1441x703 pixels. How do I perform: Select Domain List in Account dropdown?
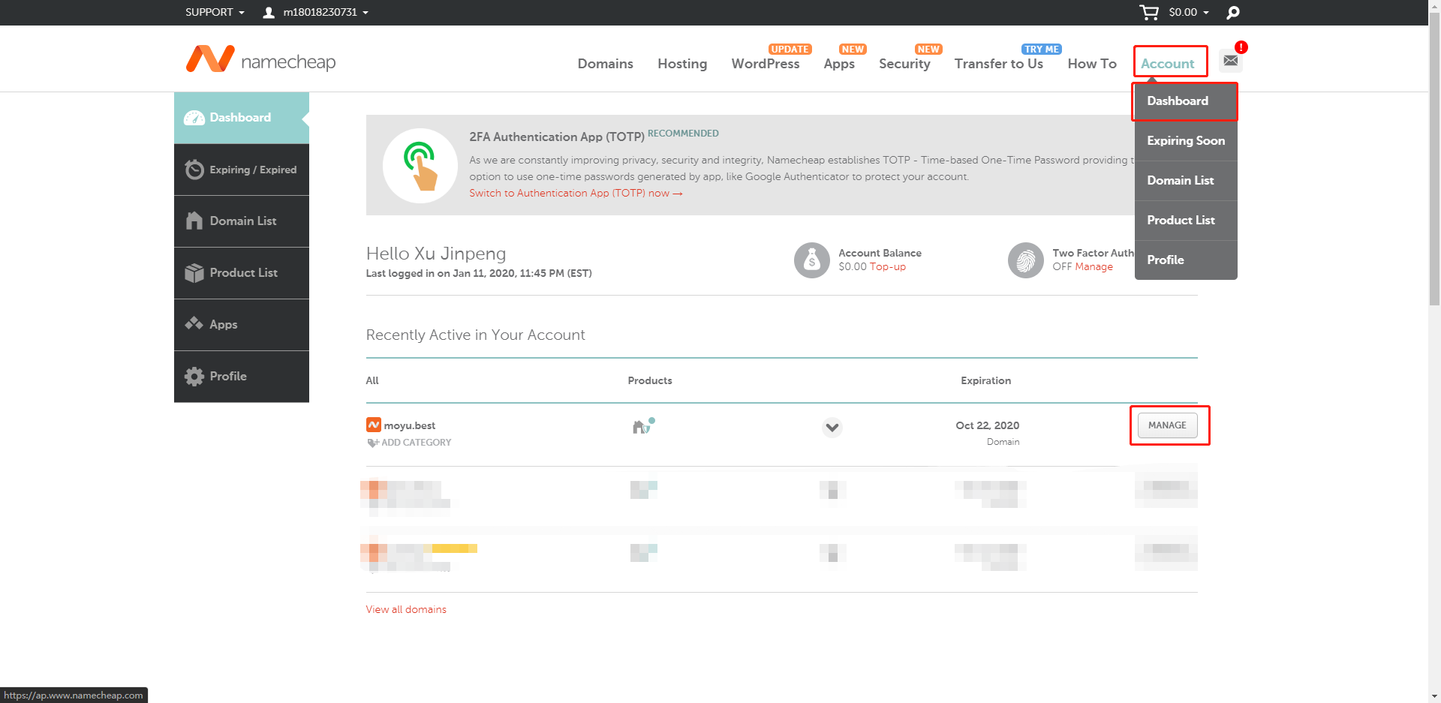tap(1186, 181)
